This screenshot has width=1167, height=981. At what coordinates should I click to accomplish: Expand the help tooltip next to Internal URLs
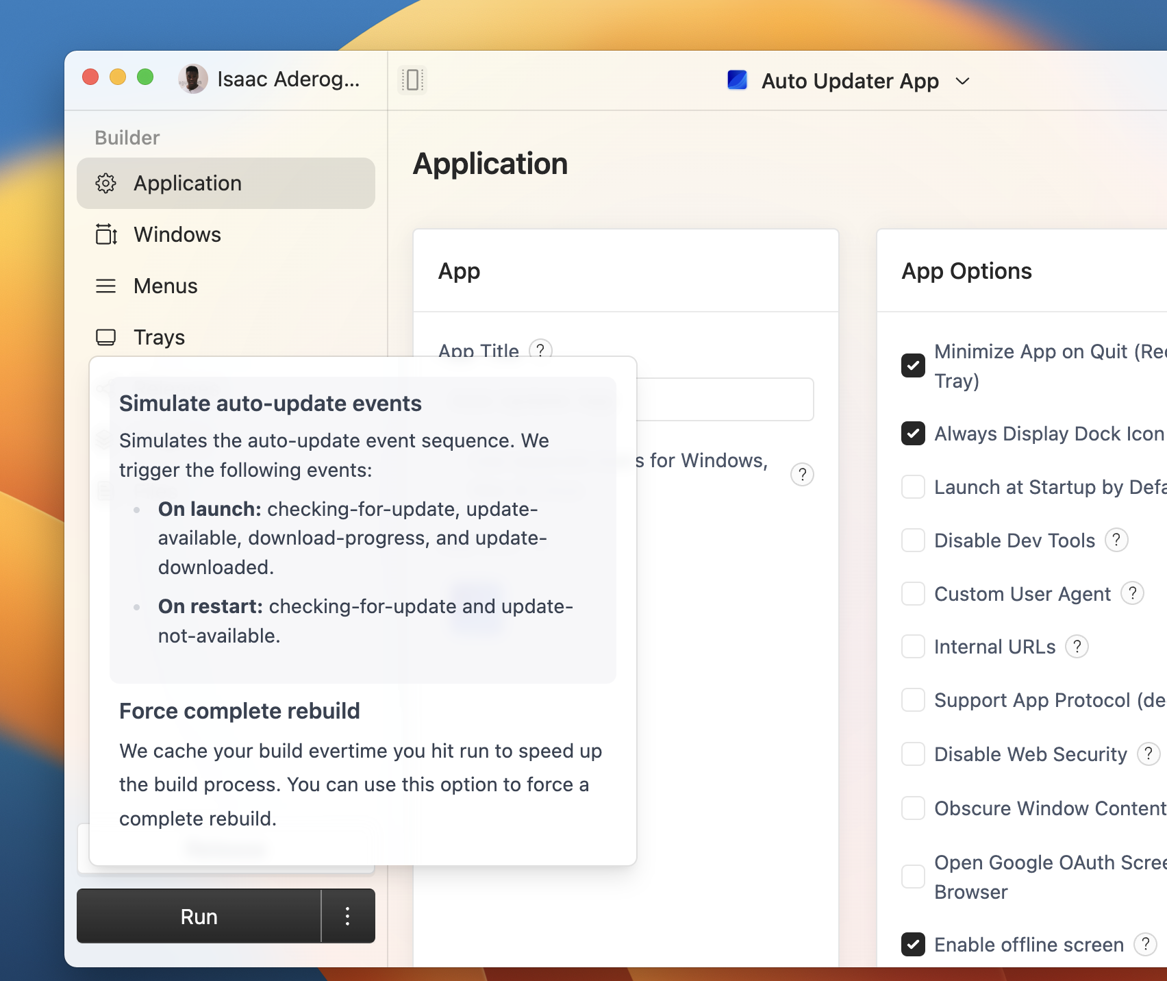1077,646
